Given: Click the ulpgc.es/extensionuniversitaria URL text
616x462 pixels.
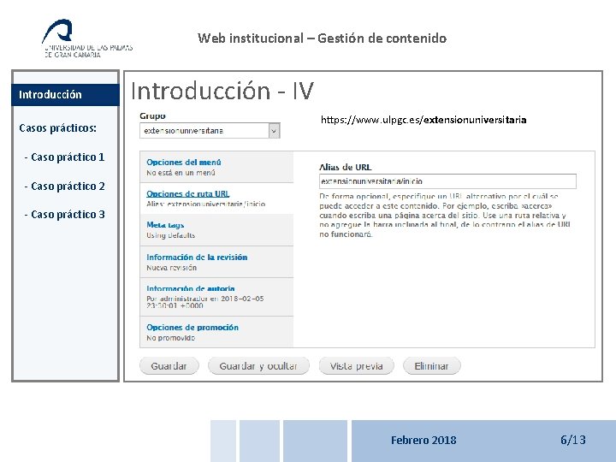Looking at the screenshot, I should tap(423, 120).
